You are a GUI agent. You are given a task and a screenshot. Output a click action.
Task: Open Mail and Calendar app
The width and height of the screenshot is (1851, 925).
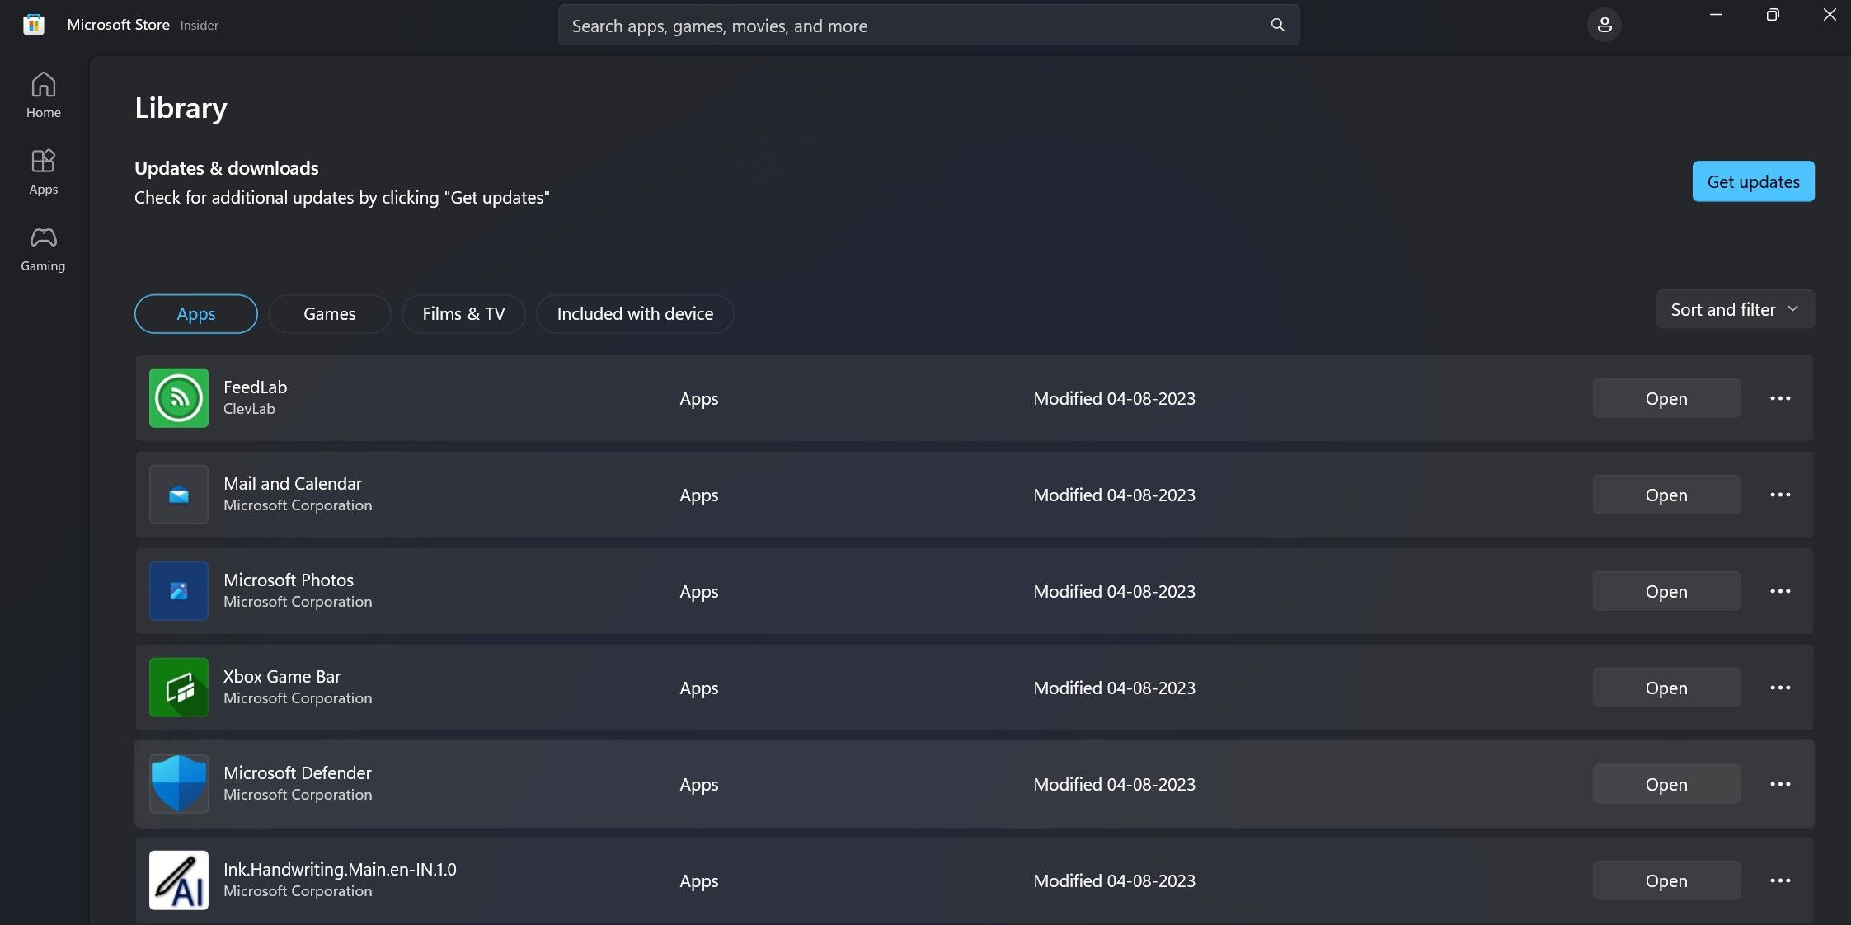point(1665,493)
